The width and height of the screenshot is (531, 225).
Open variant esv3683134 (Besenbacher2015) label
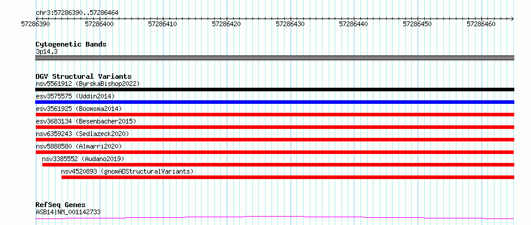point(86,121)
